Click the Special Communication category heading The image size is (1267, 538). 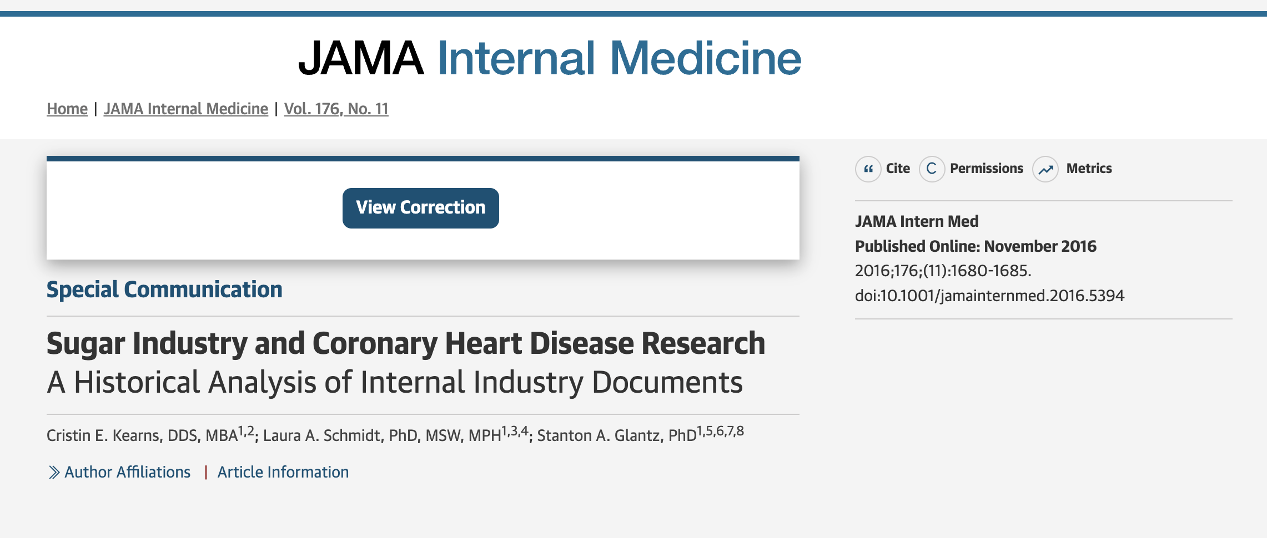click(x=164, y=290)
